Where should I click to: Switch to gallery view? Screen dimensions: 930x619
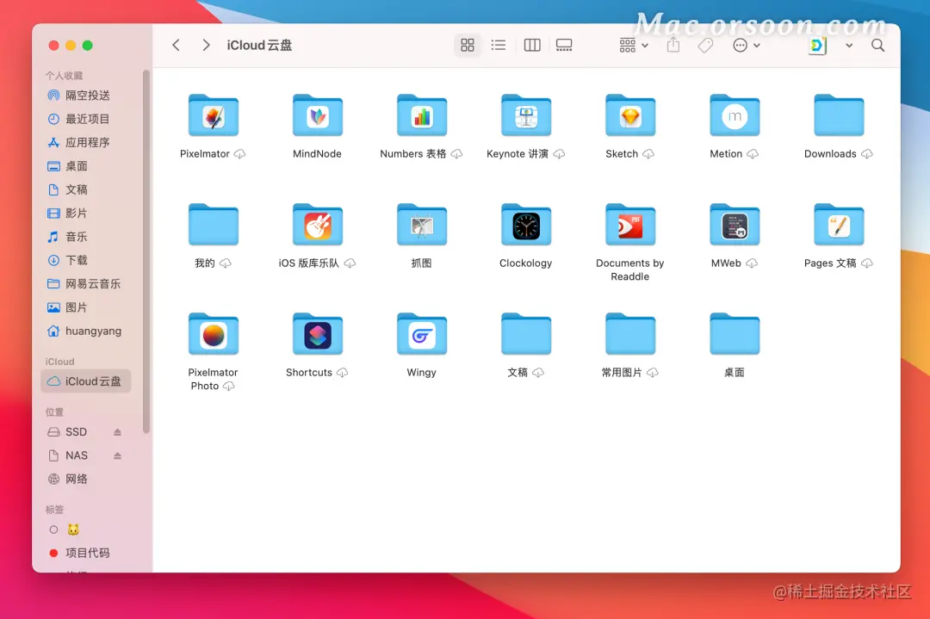click(564, 45)
